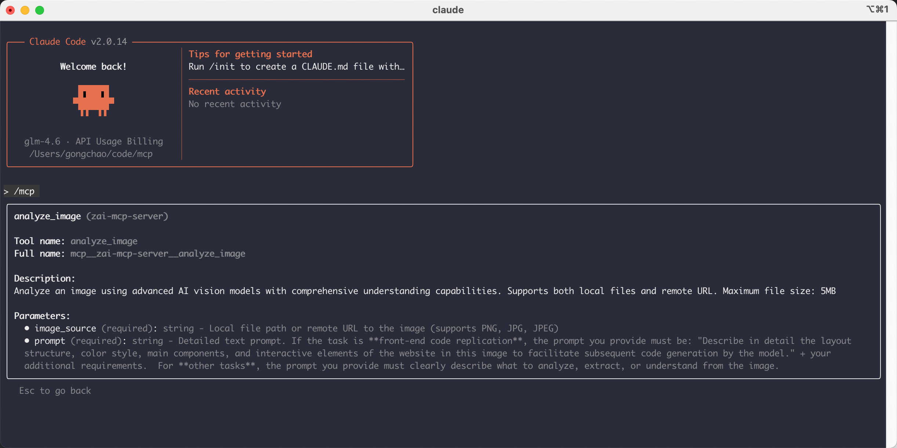This screenshot has width=897, height=448.
Task: Click the 'Run /init to create' tip line
Action: (x=296, y=67)
